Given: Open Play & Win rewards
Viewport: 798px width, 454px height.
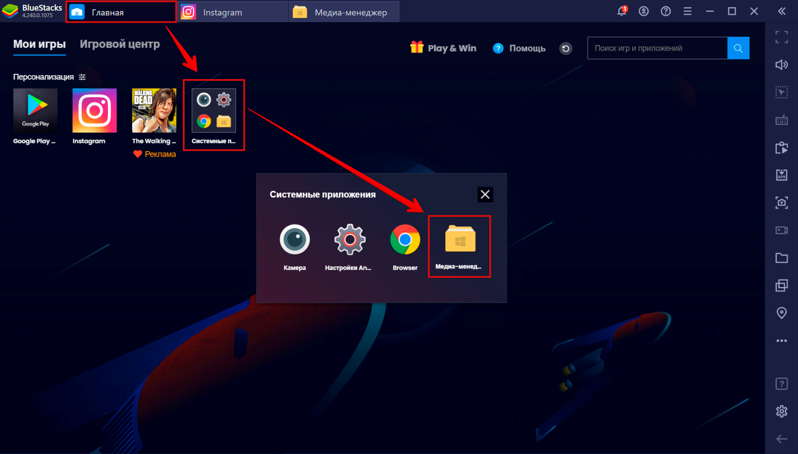Looking at the screenshot, I should point(443,48).
